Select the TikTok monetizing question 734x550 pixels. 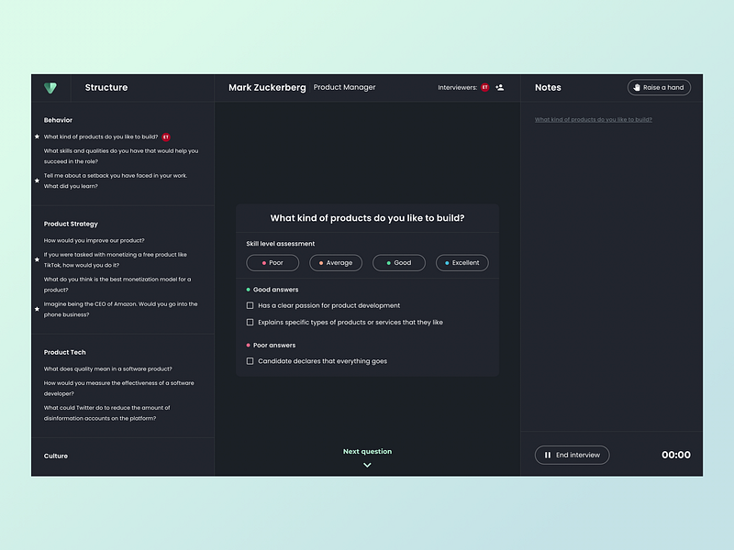pos(116,260)
